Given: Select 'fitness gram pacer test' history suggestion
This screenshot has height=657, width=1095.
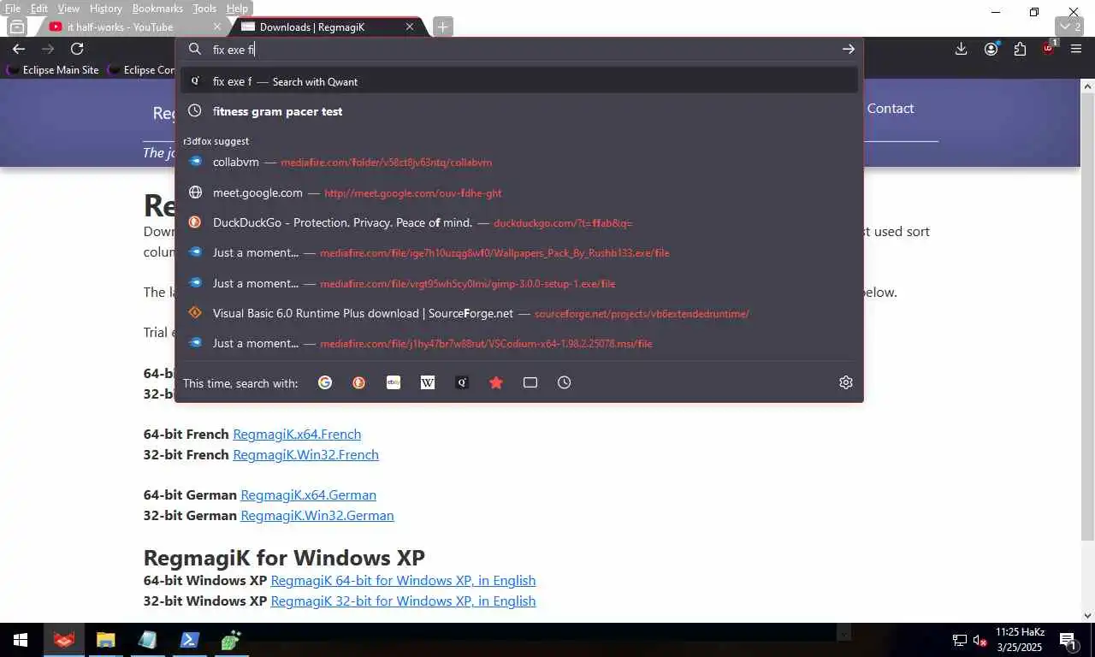Looking at the screenshot, I should tap(519, 111).
